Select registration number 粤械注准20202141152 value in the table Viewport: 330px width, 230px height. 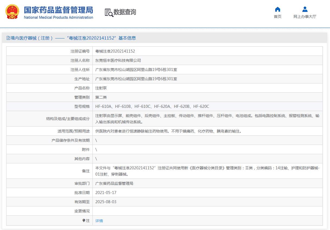(115, 51)
